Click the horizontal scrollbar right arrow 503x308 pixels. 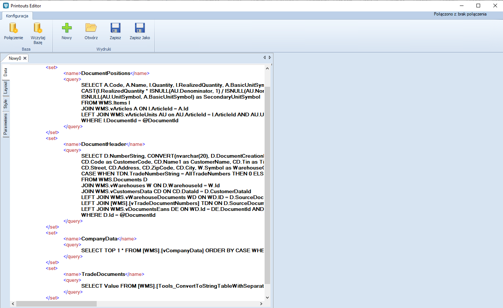[261, 304]
